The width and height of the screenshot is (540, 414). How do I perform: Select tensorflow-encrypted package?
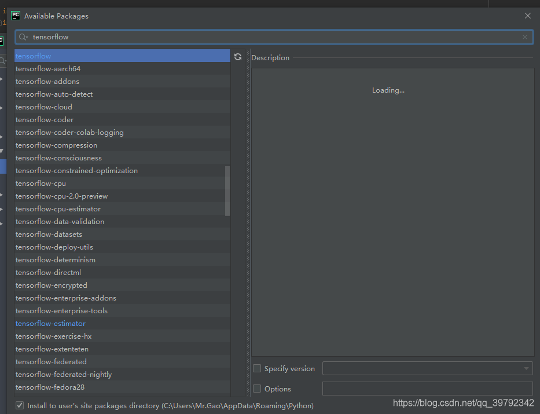(122, 285)
